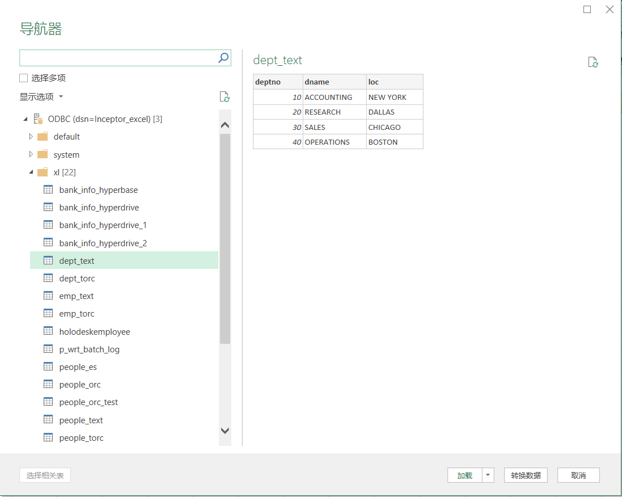Open the 加载 button dropdown arrow

click(x=488, y=475)
